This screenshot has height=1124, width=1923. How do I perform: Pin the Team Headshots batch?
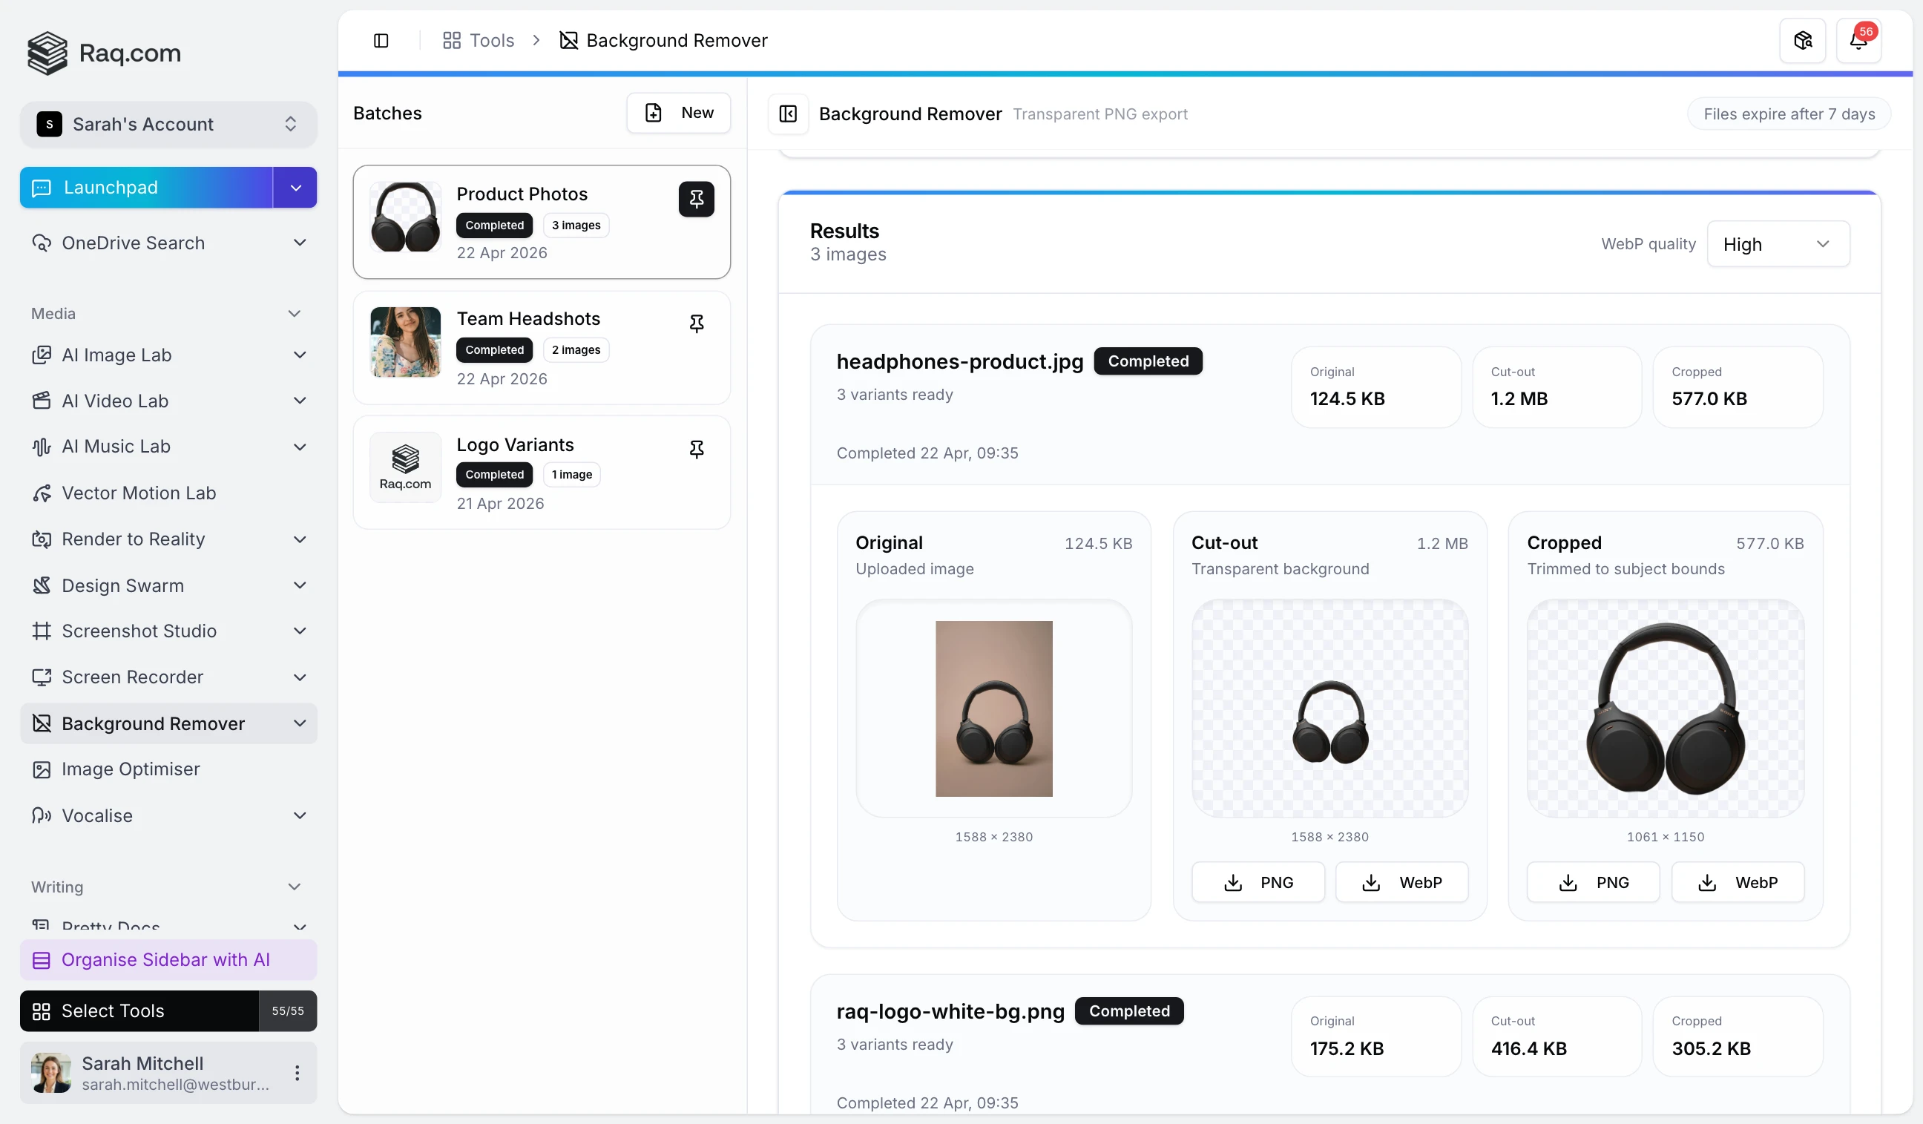point(696,323)
